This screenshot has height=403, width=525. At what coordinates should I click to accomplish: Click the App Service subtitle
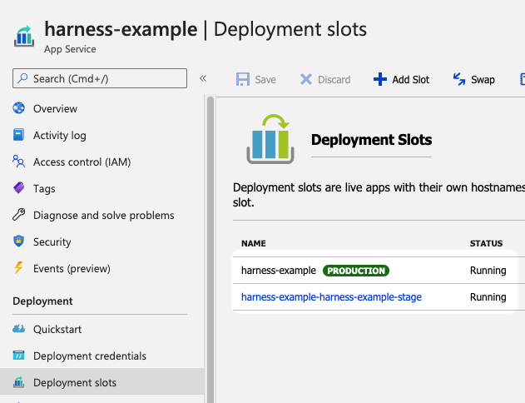[70, 49]
